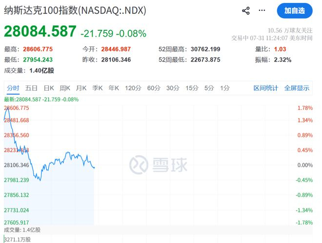Click the 振幅 value 2.32%
The image size is (322, 243).
[283, 60]
